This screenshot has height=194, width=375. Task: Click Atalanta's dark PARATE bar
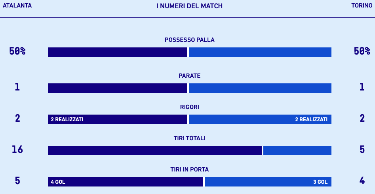pos(118,88)
